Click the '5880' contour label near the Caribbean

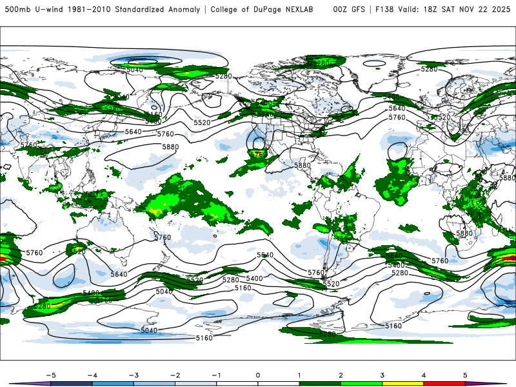click(x=303, y=165)
